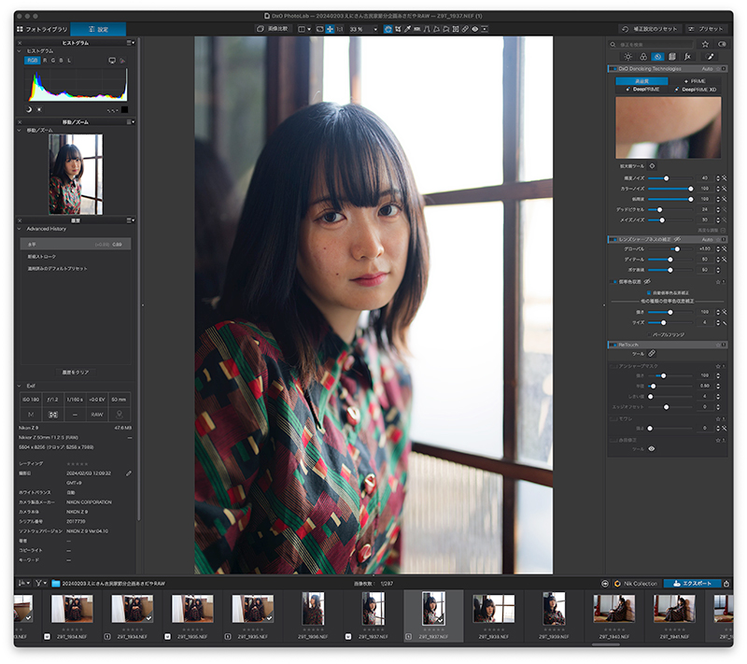The width and height of the screenshot is (747, 664).
Task: Click the pan hand tool in toolbar
Action: pos(388,29)
